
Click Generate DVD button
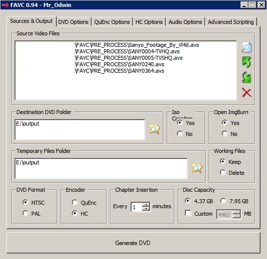pyautogui.click(x=133, y=243)
